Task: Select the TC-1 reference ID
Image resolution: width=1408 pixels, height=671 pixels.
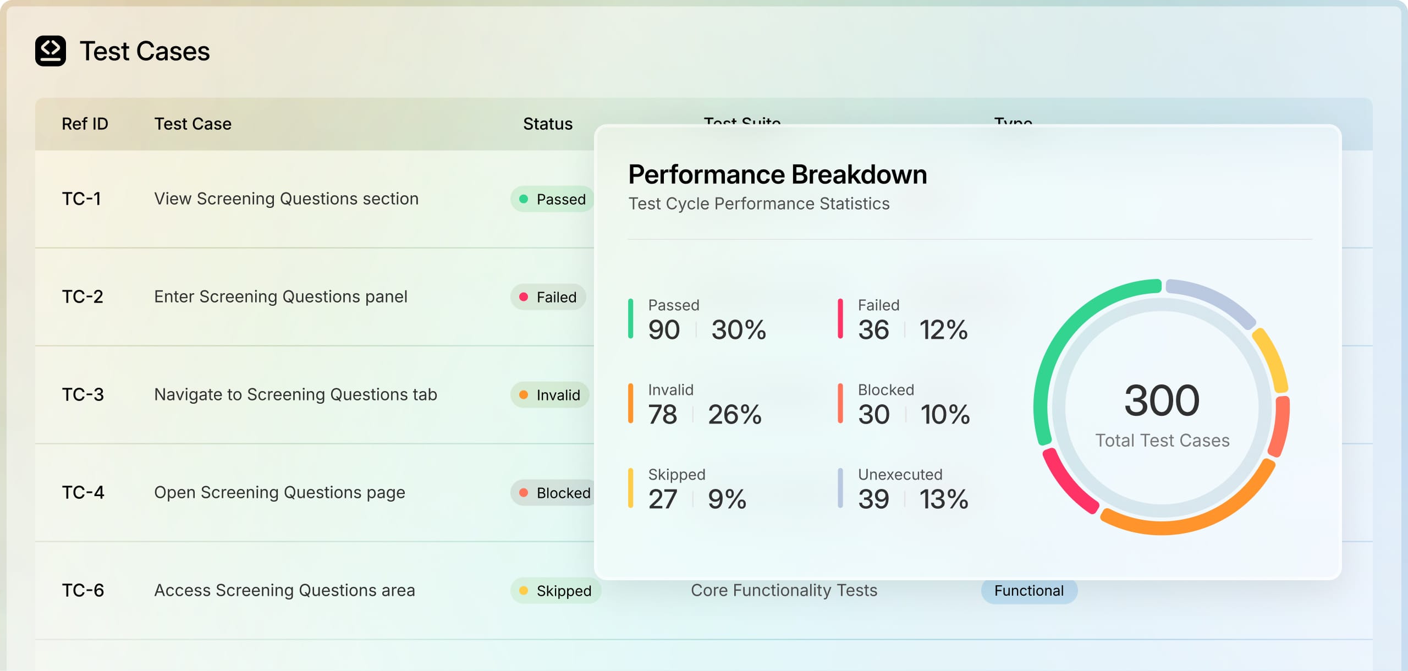Action: click(x=81, y=199)
